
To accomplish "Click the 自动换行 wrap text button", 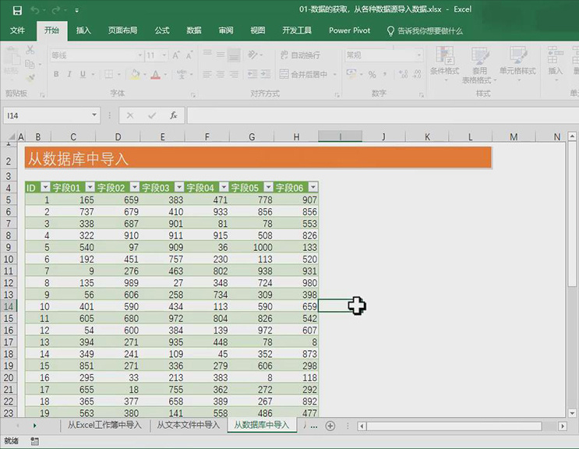I will pyautogui.click(x=300, y=55).
